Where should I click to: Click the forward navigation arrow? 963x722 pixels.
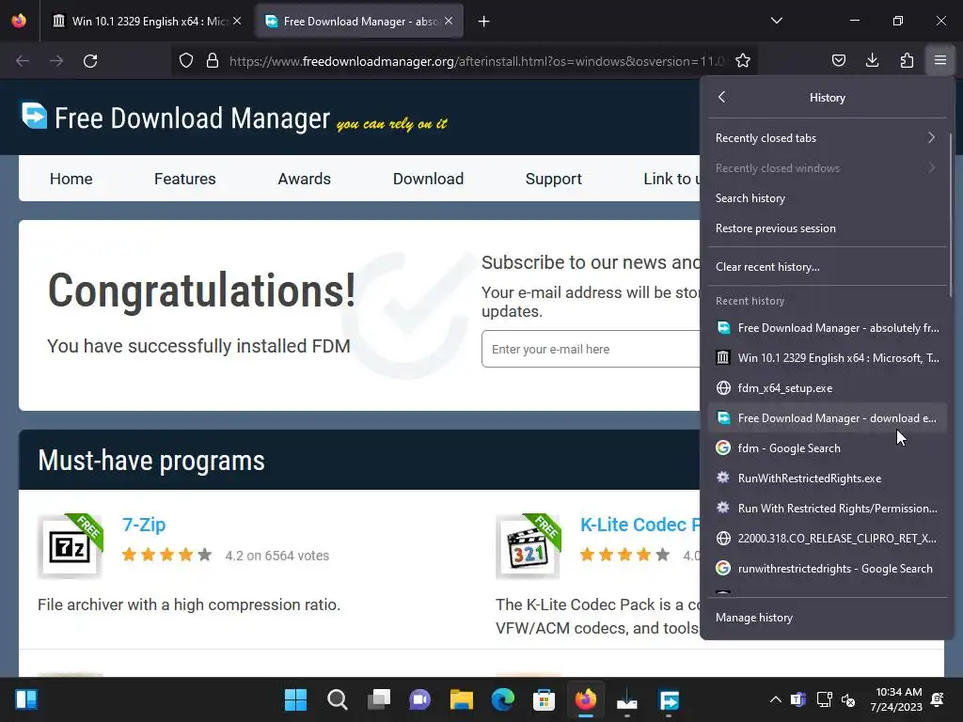[x=56, y=61]
